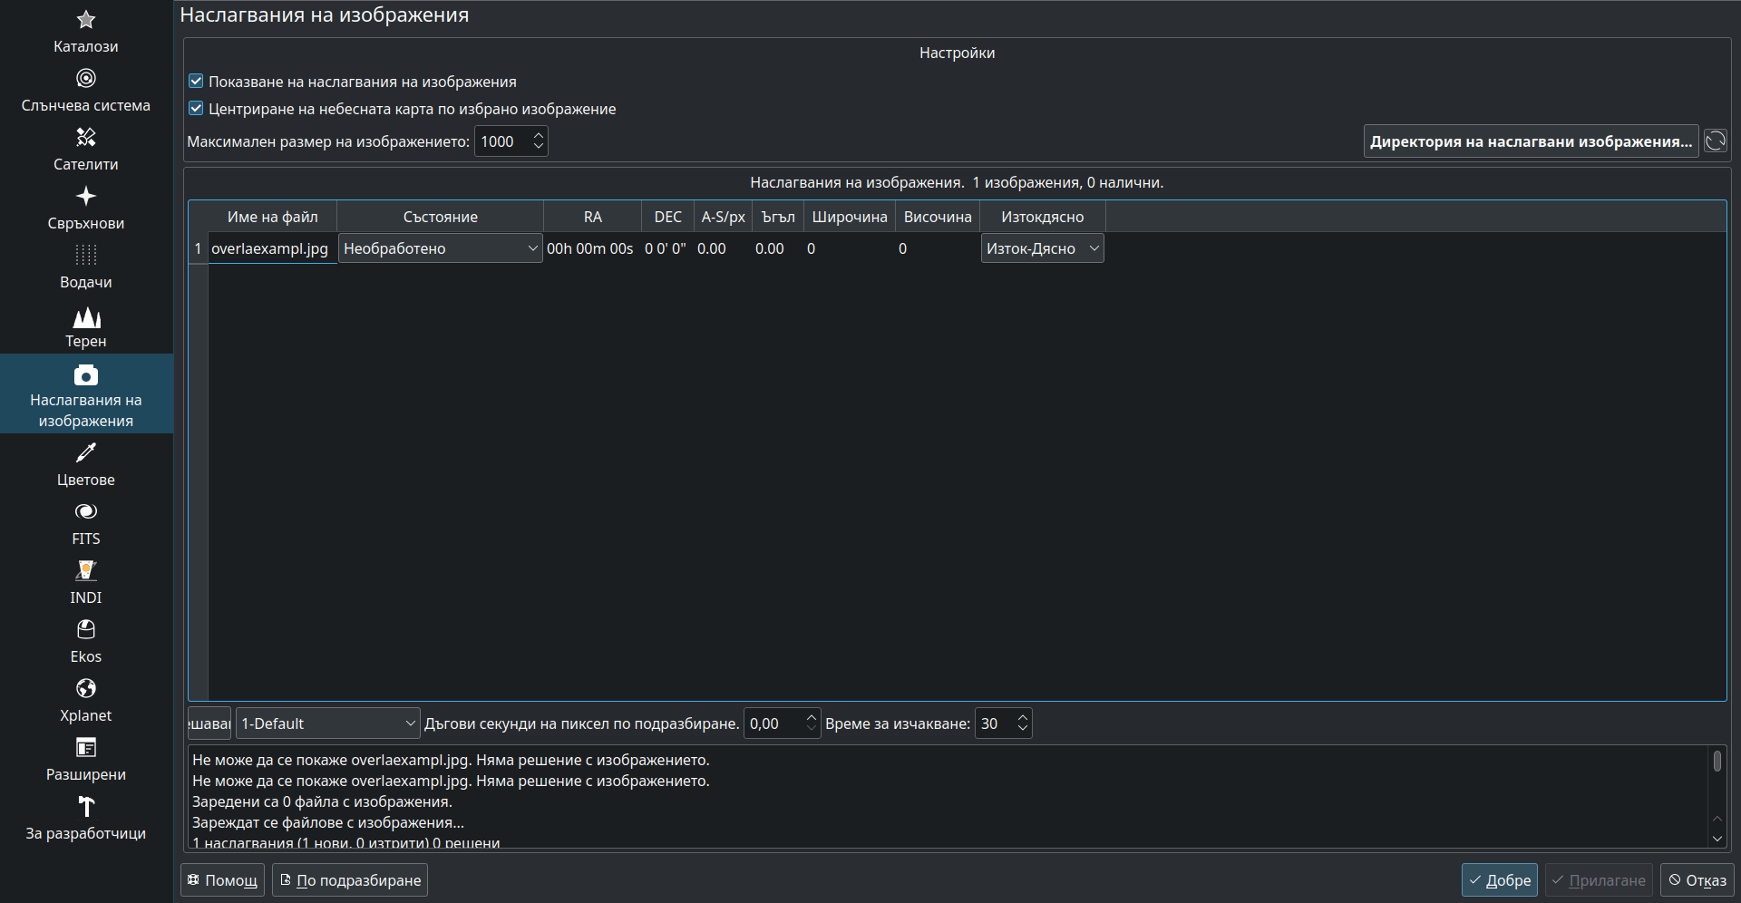This screenshot has width=1741, height=903.
Task: Switch to the Ekos settings page
Action: point(85,642)
